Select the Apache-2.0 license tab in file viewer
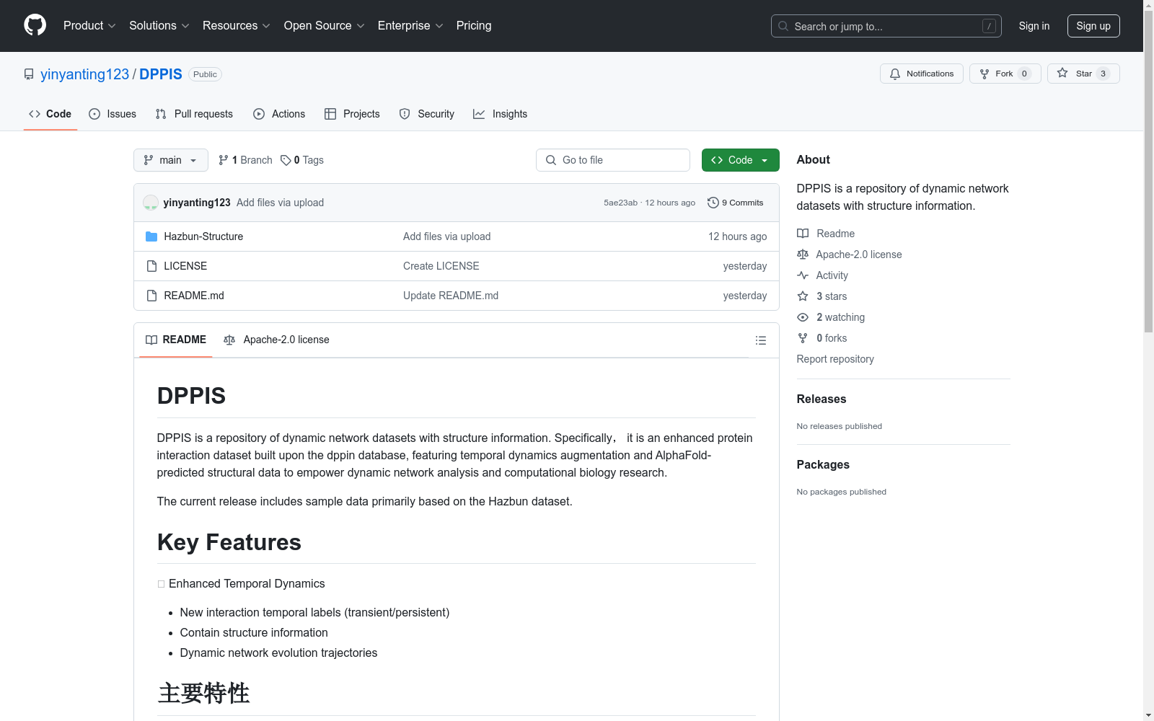The width and height of the screenshot is (1154, 721). [x=276, y=340]
